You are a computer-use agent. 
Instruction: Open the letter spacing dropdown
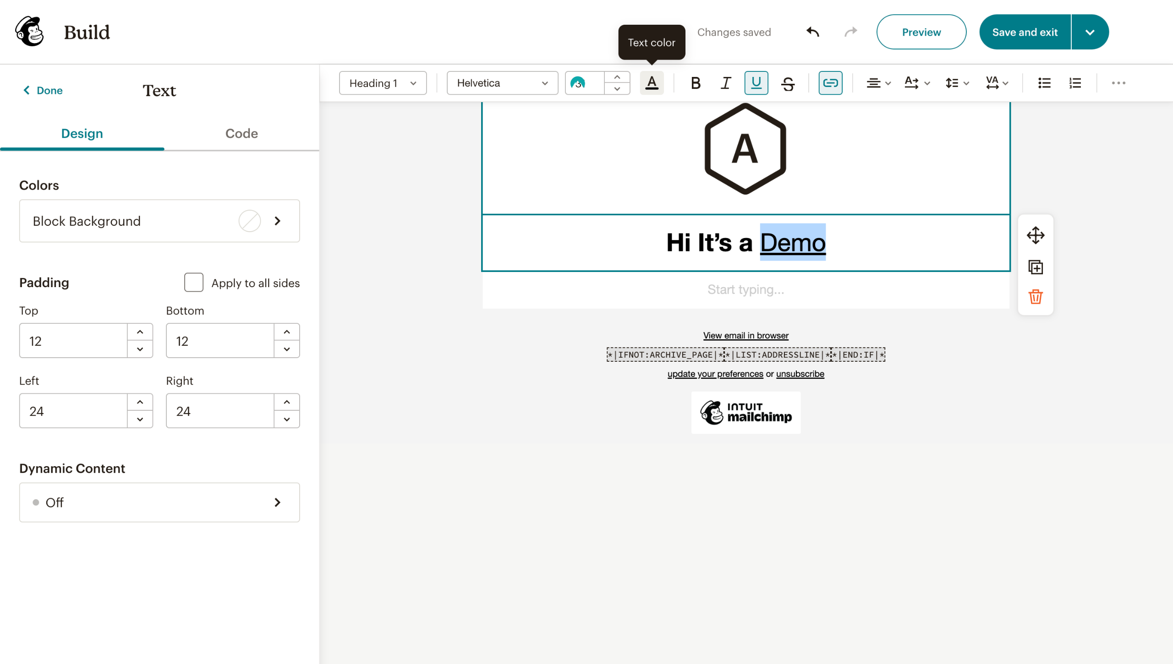(997, 83)
